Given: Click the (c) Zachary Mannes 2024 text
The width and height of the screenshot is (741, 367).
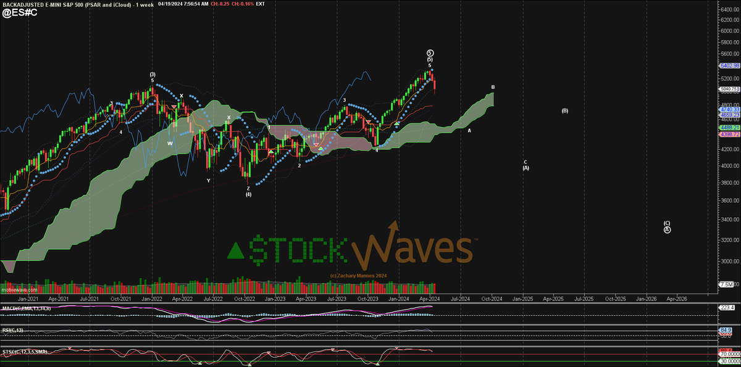Looking at the screenshot, I should click(x=358, y=276).
